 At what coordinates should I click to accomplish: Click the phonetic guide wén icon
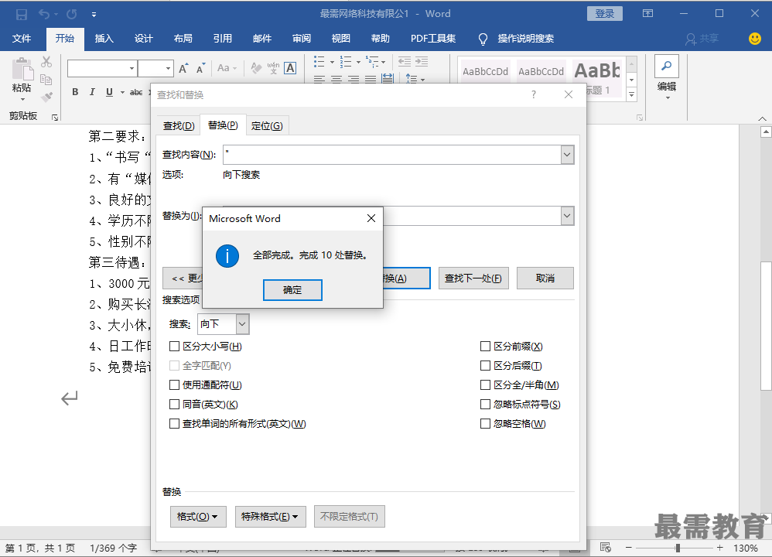(273, 68)
